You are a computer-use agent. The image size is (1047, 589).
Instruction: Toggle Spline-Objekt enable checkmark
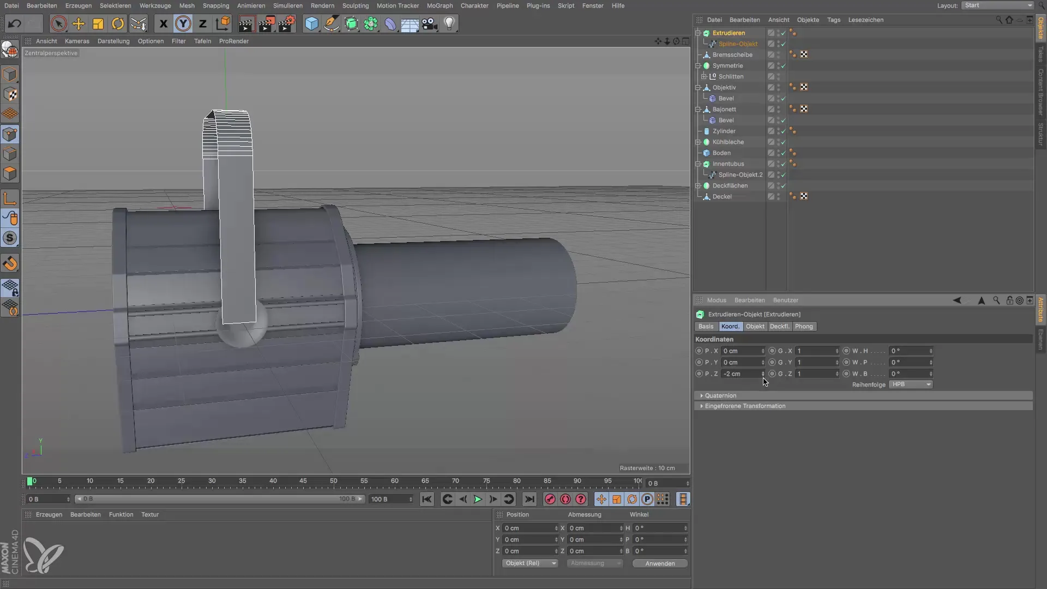(783, 44)
